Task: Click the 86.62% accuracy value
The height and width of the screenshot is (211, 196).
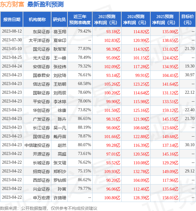Action: pos(84,180)
